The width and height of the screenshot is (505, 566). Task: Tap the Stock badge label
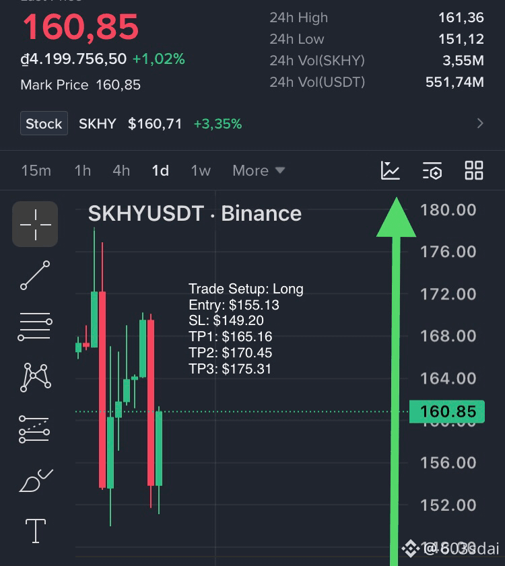[44, 123]
